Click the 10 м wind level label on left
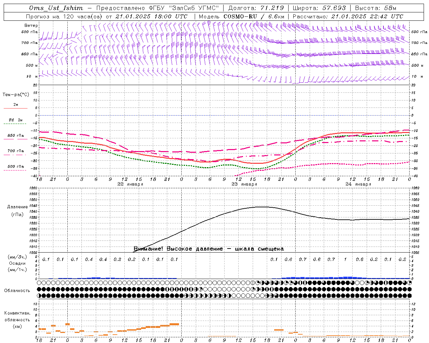The width and height of the screenshot is (429, 343). click(x=32, y=77)
